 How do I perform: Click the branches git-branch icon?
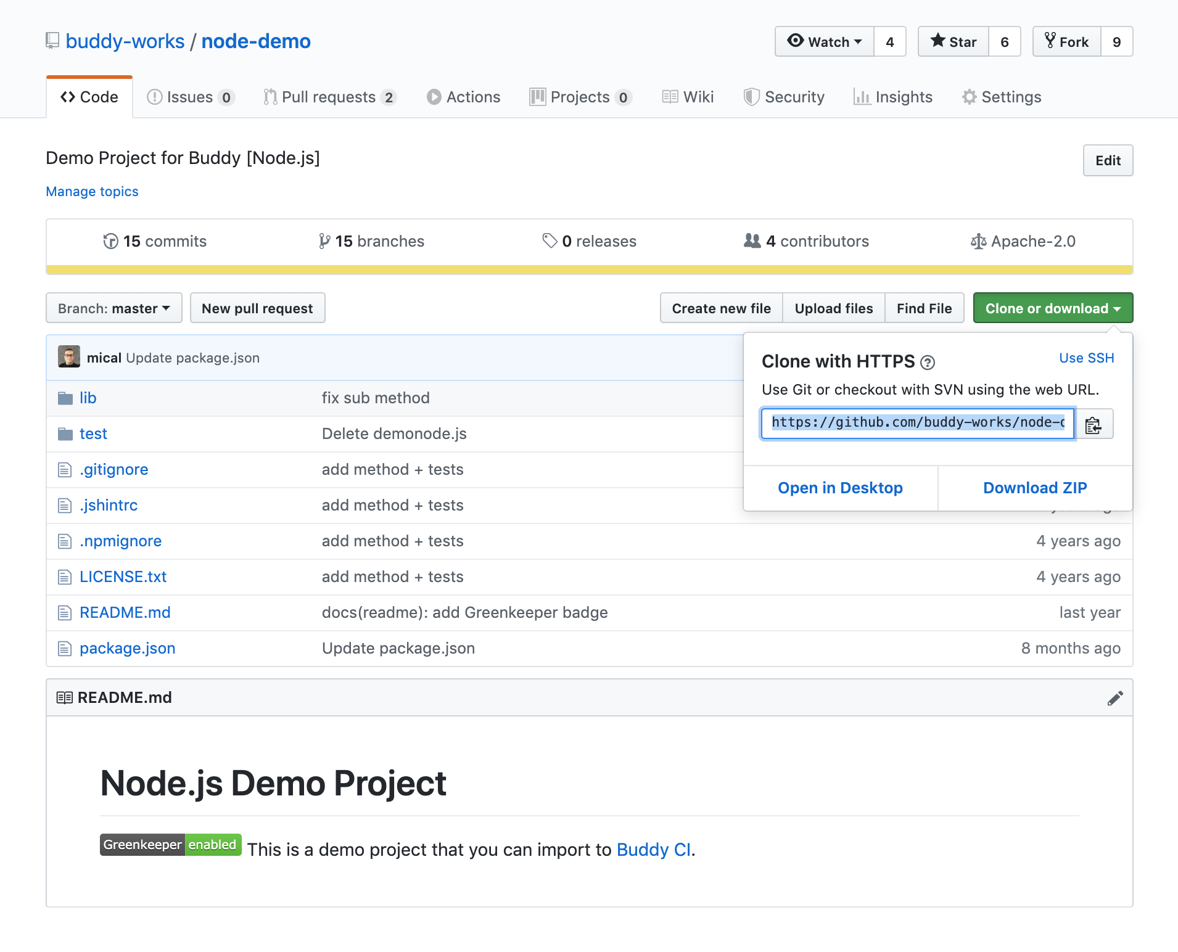(x=324, y=241)
